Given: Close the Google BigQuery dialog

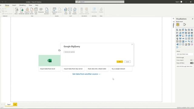Looking at the screenshot, I should (132, 45).
